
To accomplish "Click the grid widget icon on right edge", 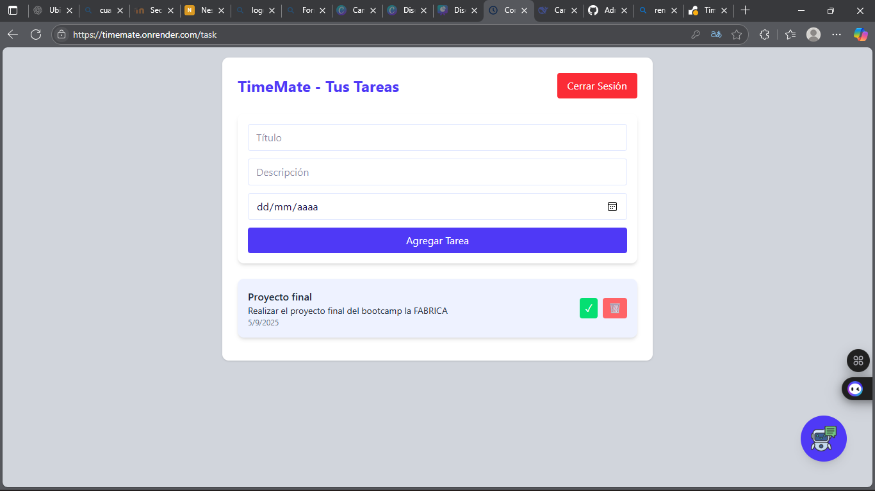I will click(858, 360).
